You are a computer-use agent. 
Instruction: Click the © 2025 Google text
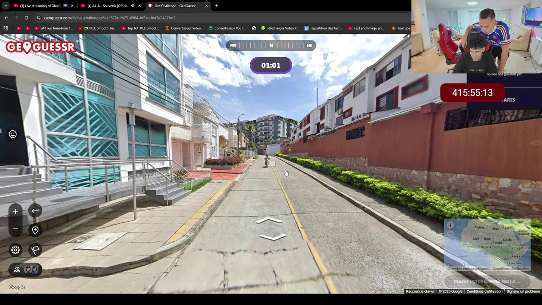[451, 291]
